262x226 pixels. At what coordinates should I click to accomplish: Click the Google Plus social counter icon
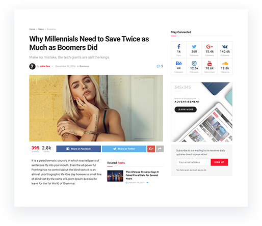209,46
